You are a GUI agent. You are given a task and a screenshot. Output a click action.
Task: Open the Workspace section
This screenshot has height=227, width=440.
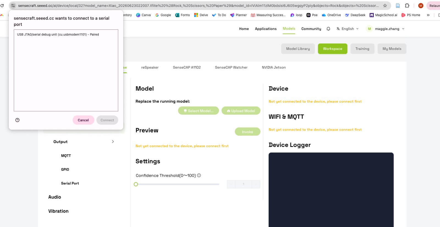click(332, 49)
